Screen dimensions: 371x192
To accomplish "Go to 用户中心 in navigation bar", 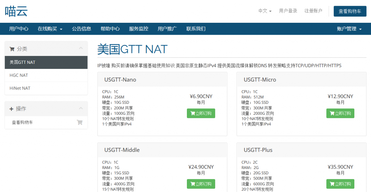I will pyautogui.click(x=19, y=29).
